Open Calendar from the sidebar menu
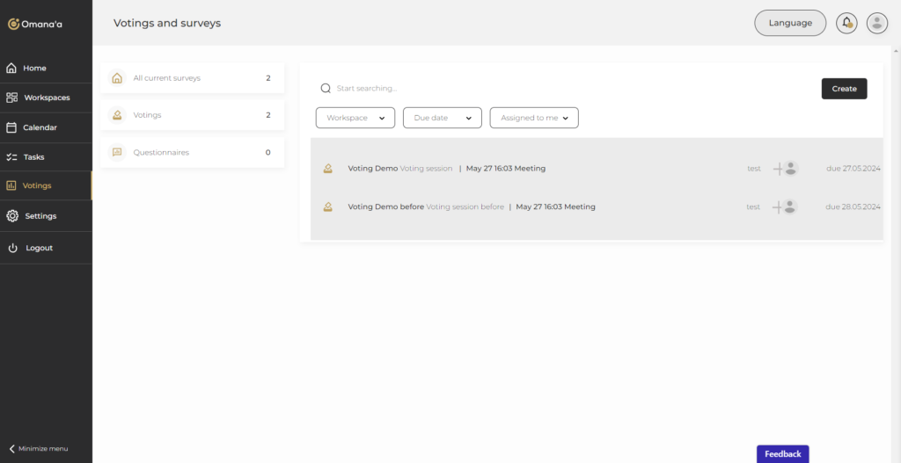The height and width of the screenshot is (463, 901). pyautogui.click(x=40, y=127)
